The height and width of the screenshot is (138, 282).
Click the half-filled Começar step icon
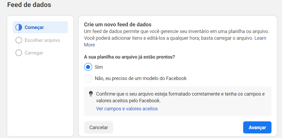click(19, 27)
